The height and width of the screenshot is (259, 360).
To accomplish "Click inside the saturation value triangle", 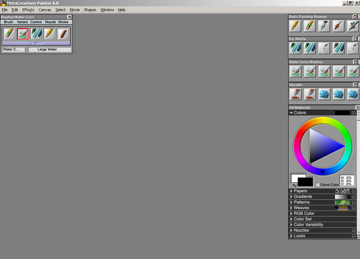I will (321, 146).
